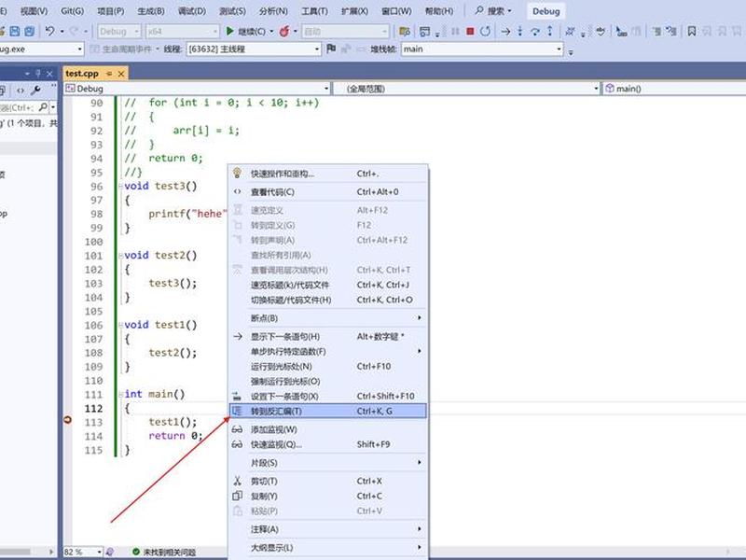Click the red Stop Debugging square
This screenshot has width=746, height=560.
[x=470, y=32]
